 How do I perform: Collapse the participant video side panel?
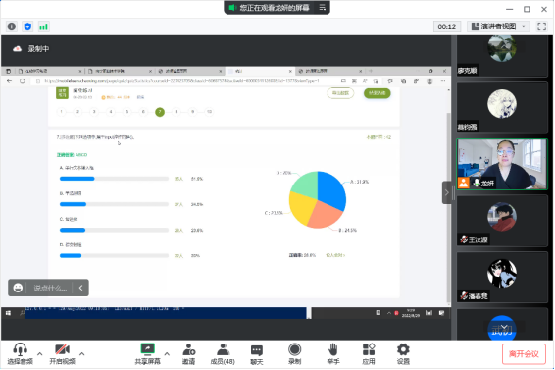[x=447, y=192]
